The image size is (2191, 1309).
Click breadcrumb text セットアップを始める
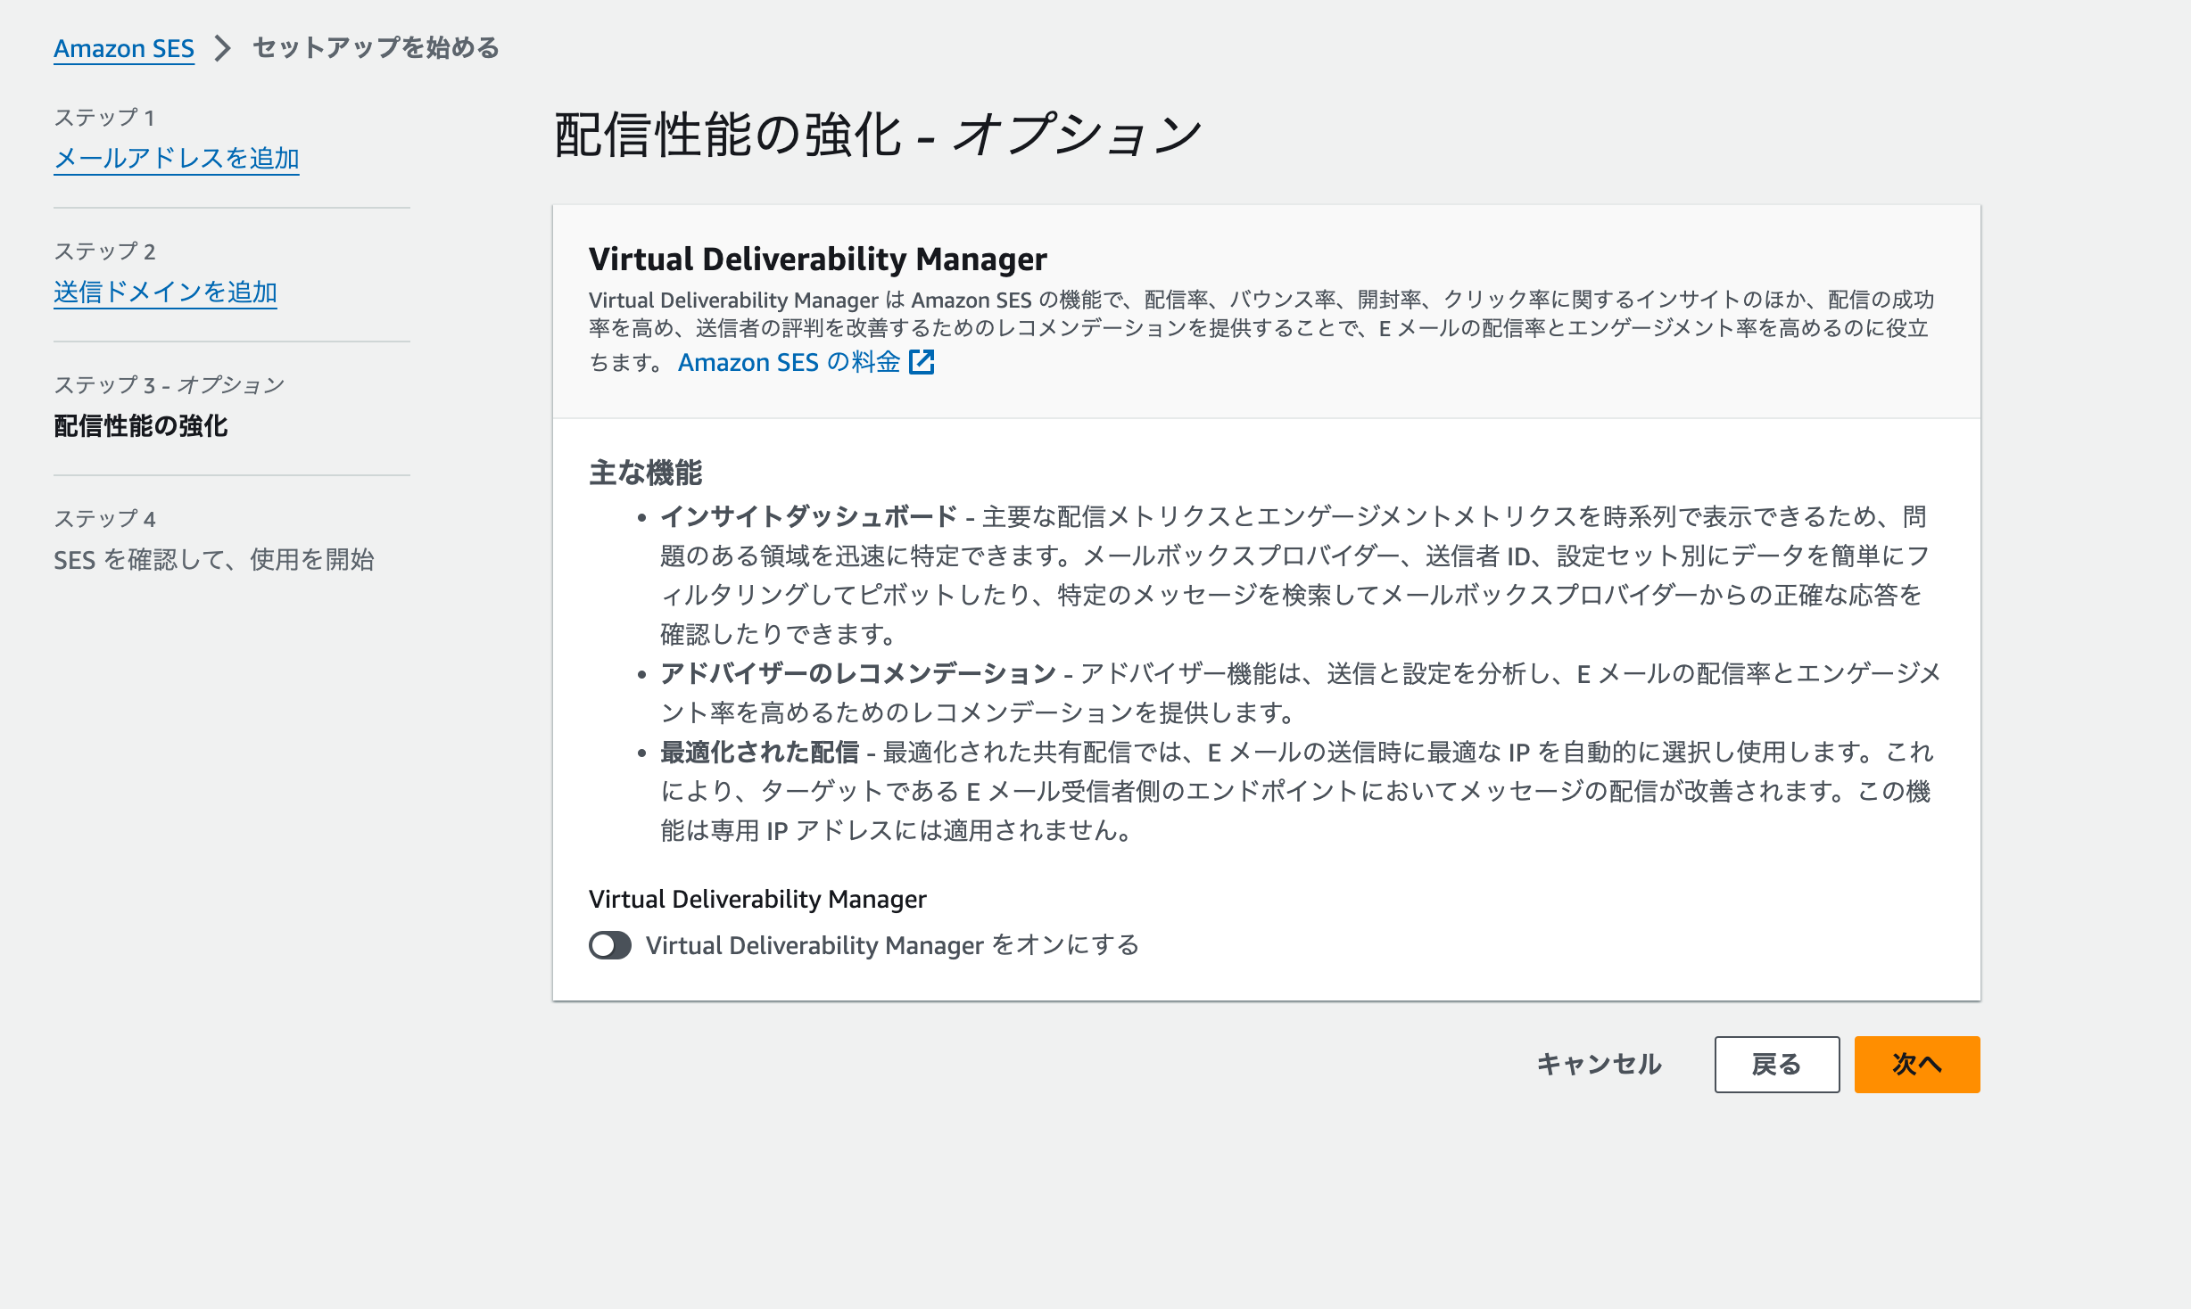coord(376,48)
